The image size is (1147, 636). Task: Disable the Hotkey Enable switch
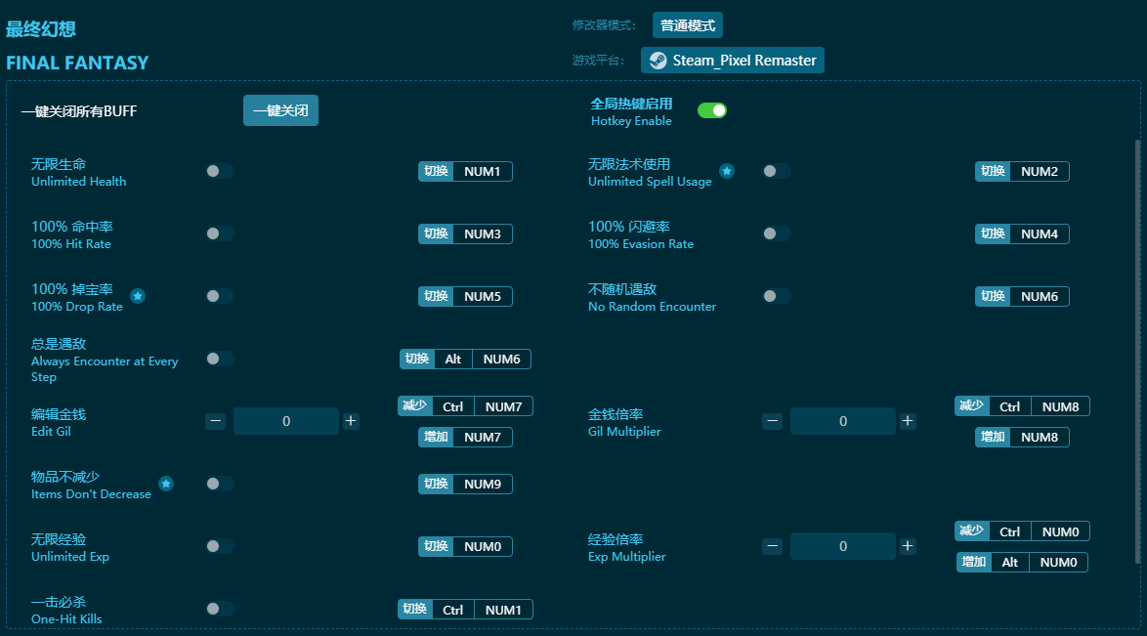[x=711, y=110]
